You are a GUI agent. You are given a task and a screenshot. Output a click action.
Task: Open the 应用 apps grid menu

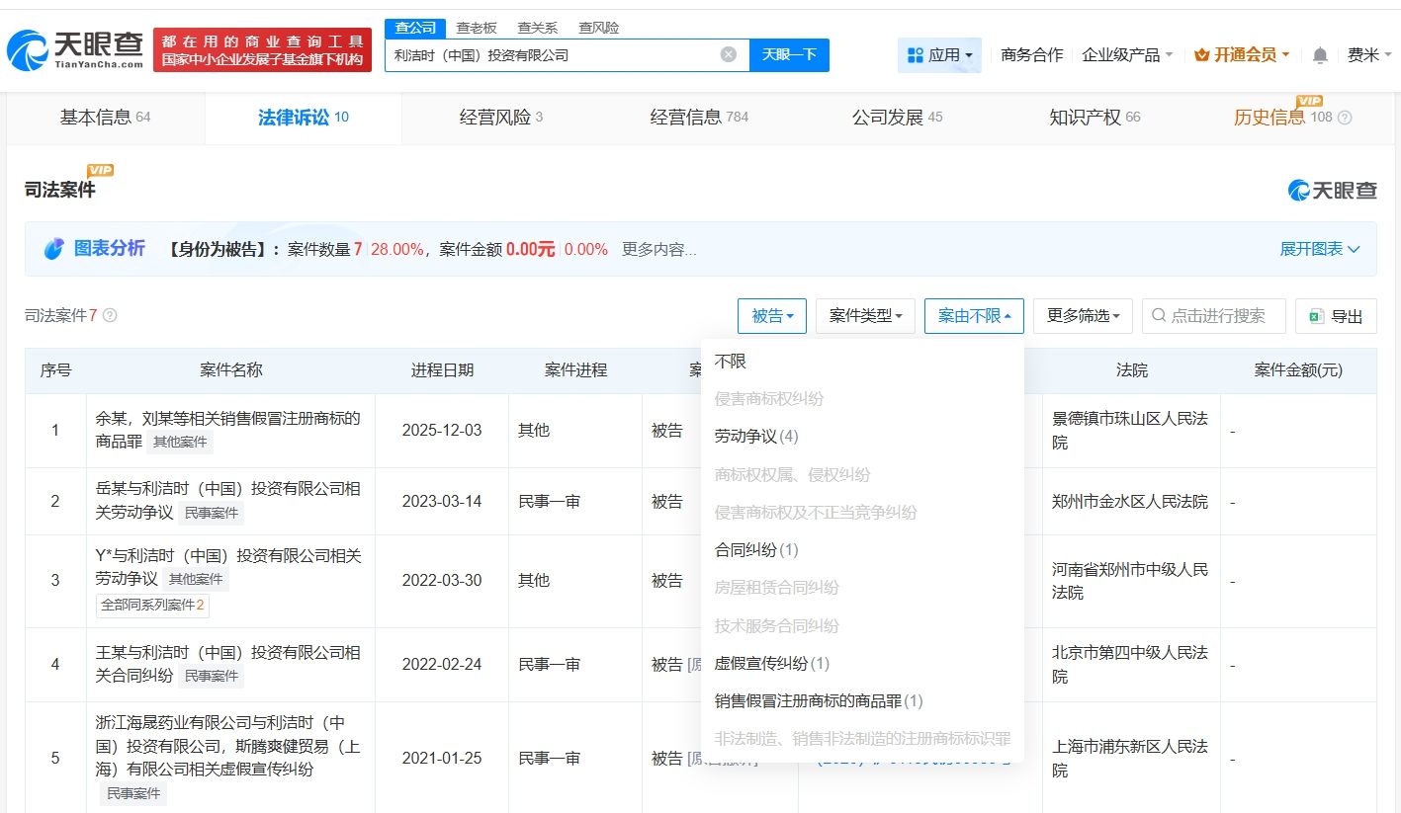pos(939,55)
